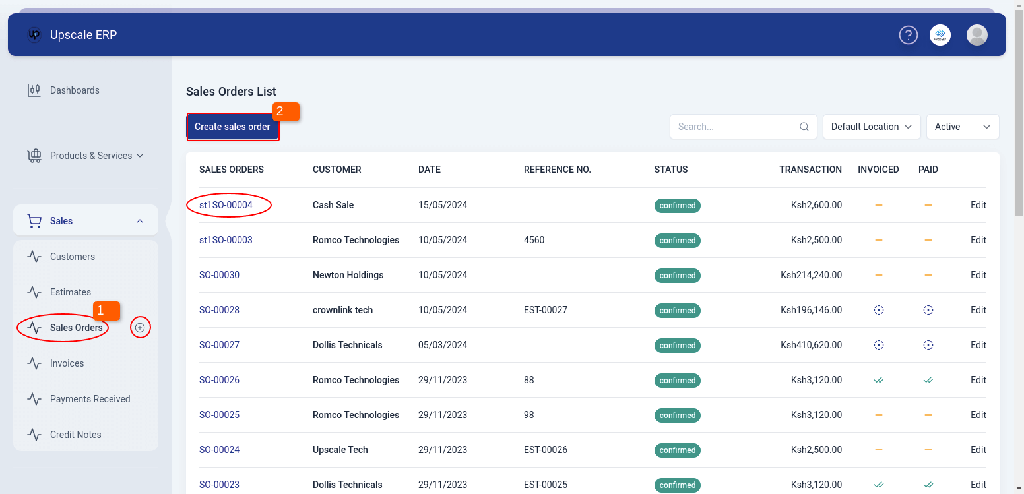This screenshot has width=1024, height=494.
Task: Click the Upscale ERP logo icon
Action: (34, 35)
